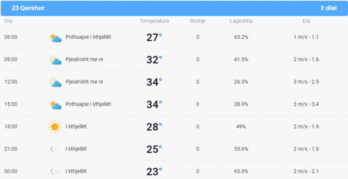The height and width of the screenshot is (179, 348).
Task: Click the moon icon at 00:00
Action: [54, 171]
